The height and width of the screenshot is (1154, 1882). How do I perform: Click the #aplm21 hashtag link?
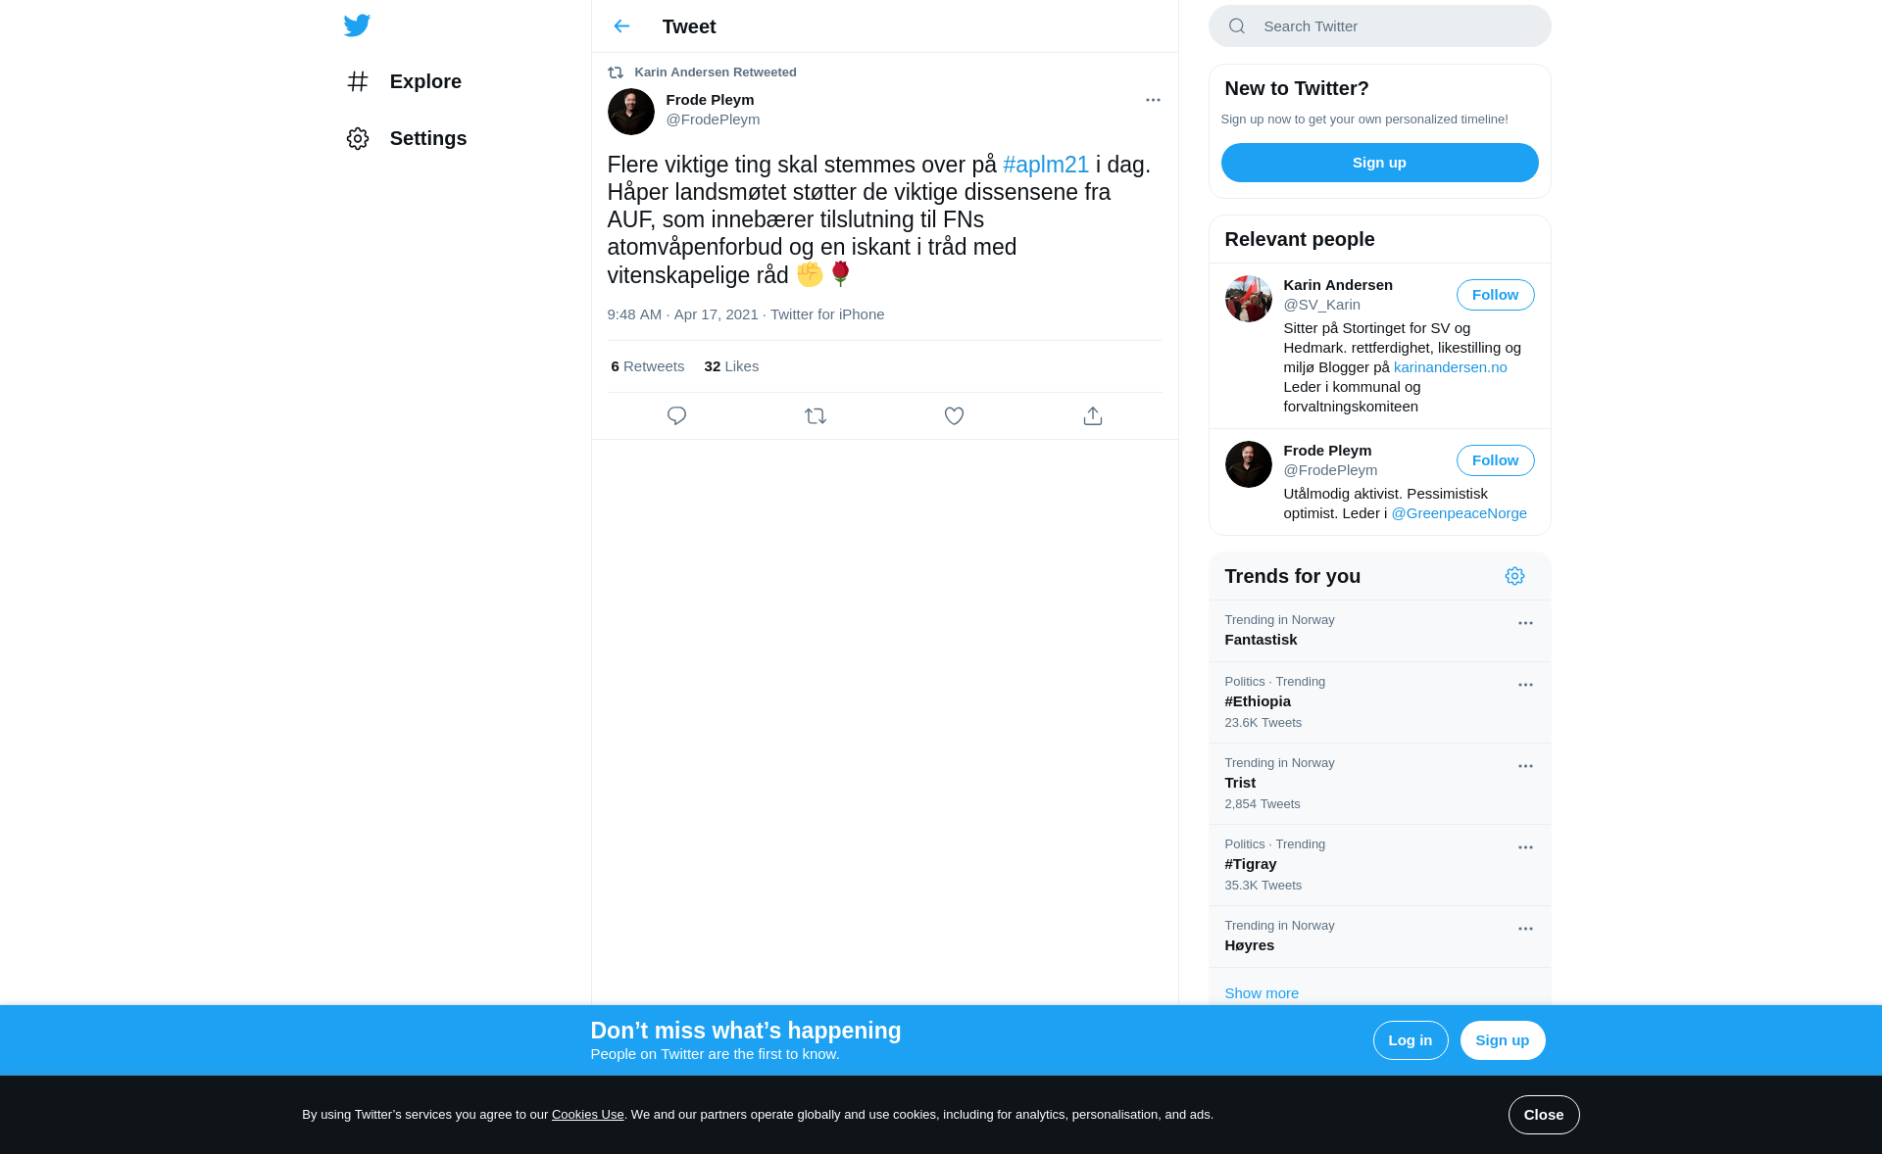pyautogui.click(x=1046, y=165)
